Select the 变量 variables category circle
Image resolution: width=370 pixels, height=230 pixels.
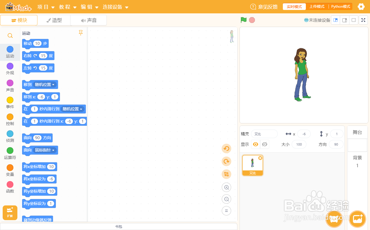10,167
